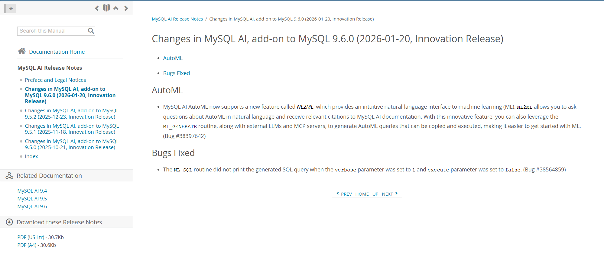Open the Bugs Fixed section link

pos(176,73)
